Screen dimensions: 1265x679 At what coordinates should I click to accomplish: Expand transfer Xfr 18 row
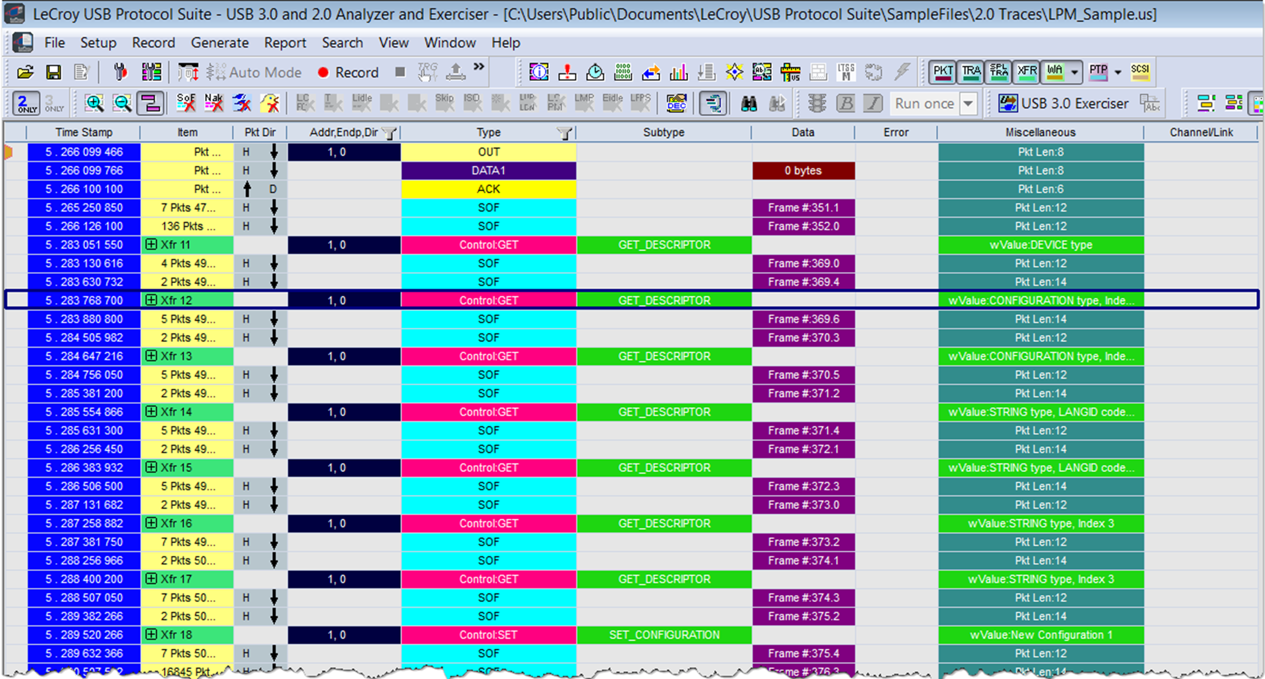(151, 634)
